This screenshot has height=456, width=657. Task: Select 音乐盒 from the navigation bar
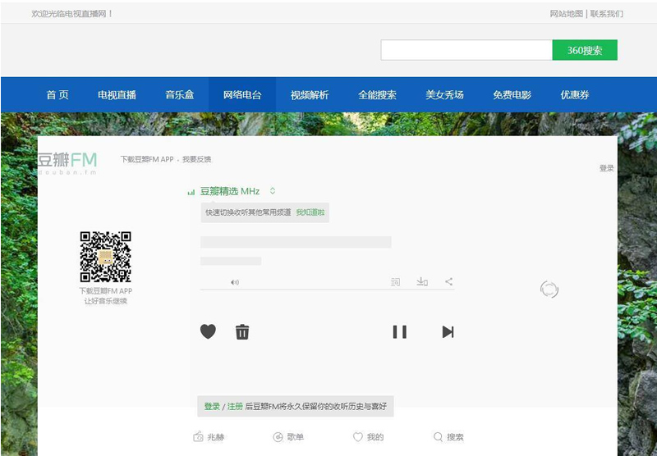pyautogui.click(x=179, y=95)
